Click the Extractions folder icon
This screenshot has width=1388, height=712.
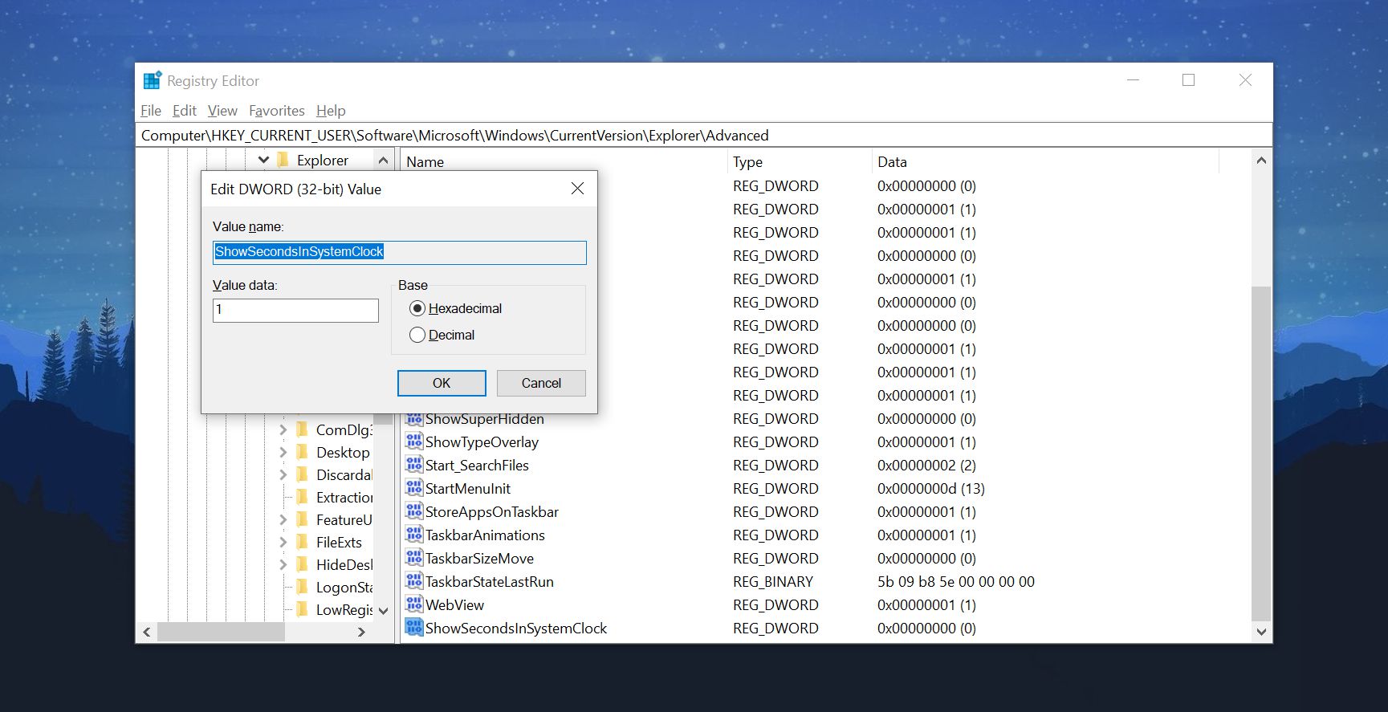point(303,497)
